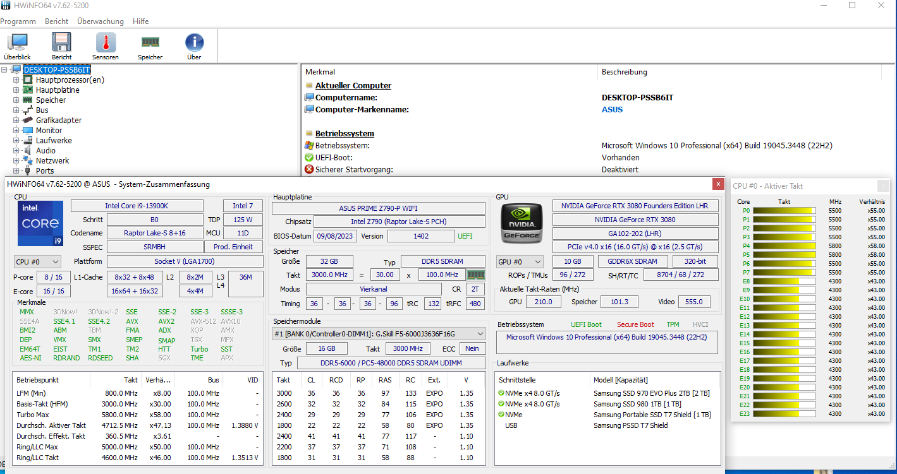This screenshot has height=474, width=897.
Task: Open the Bericht floppy disk icon
Action: click(x=61, y=42)
